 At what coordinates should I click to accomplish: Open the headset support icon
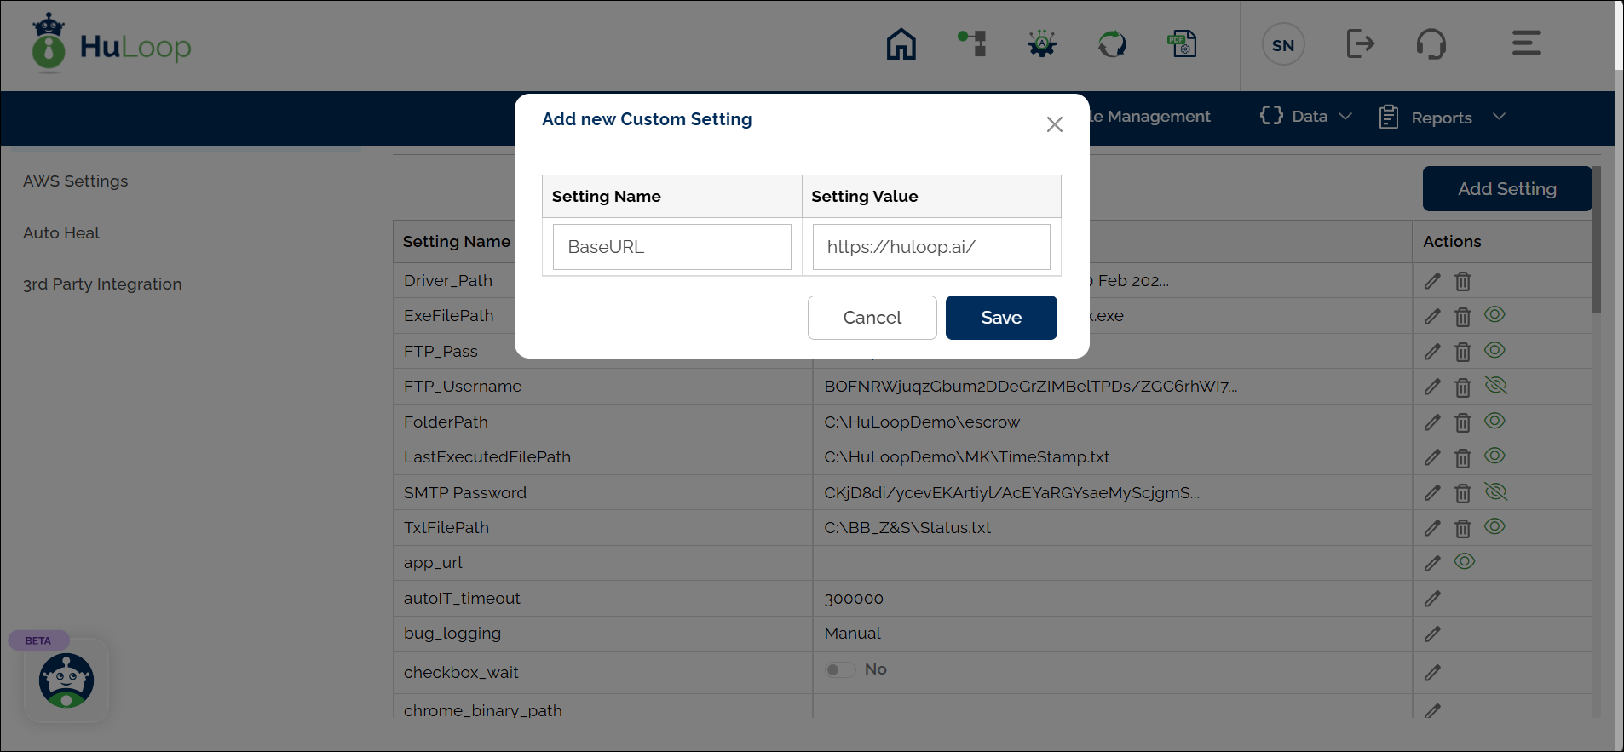[x=1431, y=43]
